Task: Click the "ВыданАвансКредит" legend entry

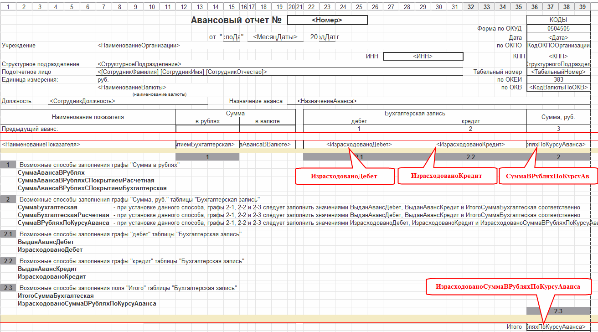Action: click(47, 269)
